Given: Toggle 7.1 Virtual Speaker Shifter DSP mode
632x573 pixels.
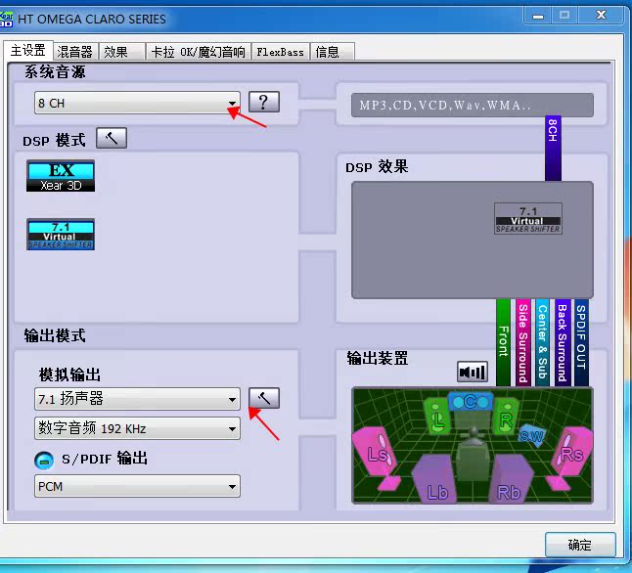Looking at the screenshot, I should (61, 235).
